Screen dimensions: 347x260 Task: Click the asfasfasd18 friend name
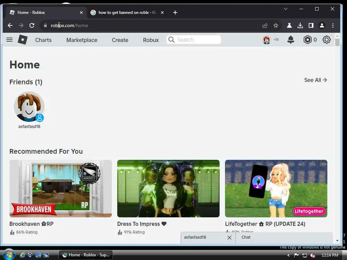(29, 127)
